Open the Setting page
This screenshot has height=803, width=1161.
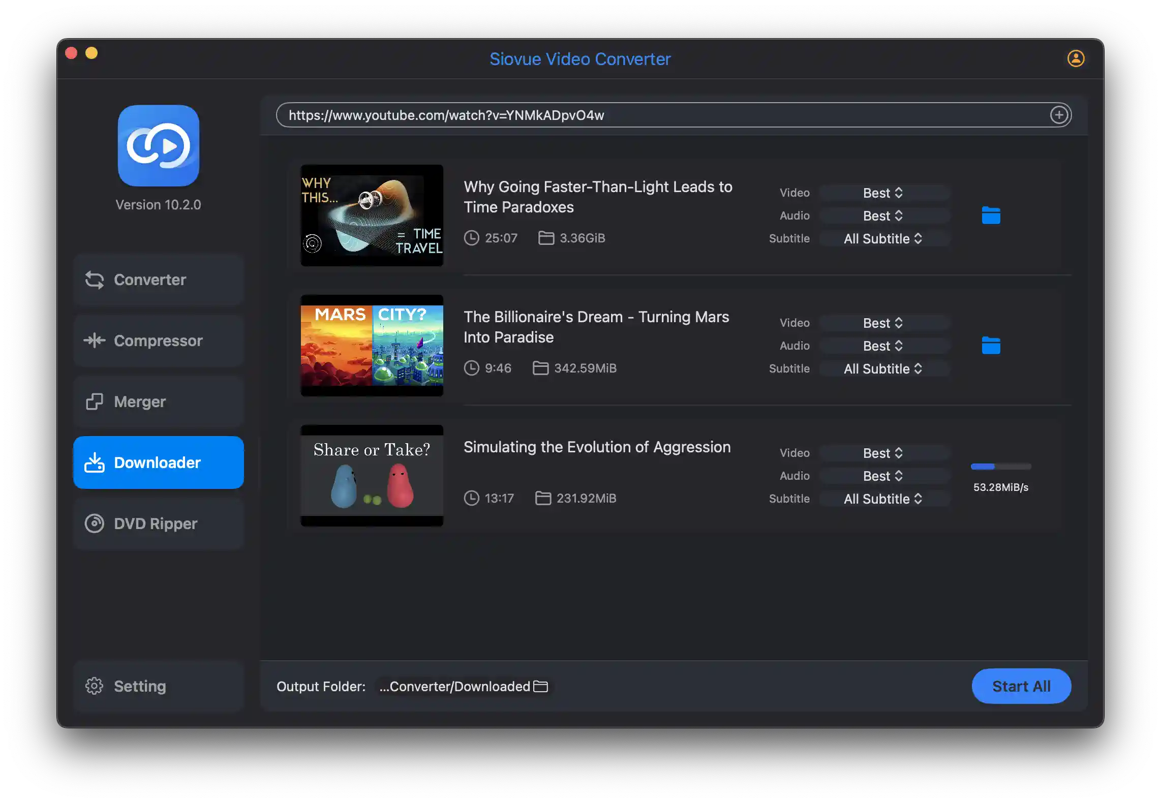point(159,686)
